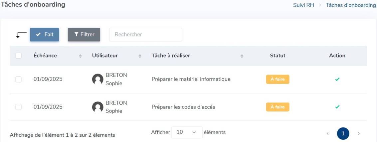Viewport: 377px width, 142px height.
Task: Click green checkmark for matériel informatique task
Action: click(x=337, y=79)
